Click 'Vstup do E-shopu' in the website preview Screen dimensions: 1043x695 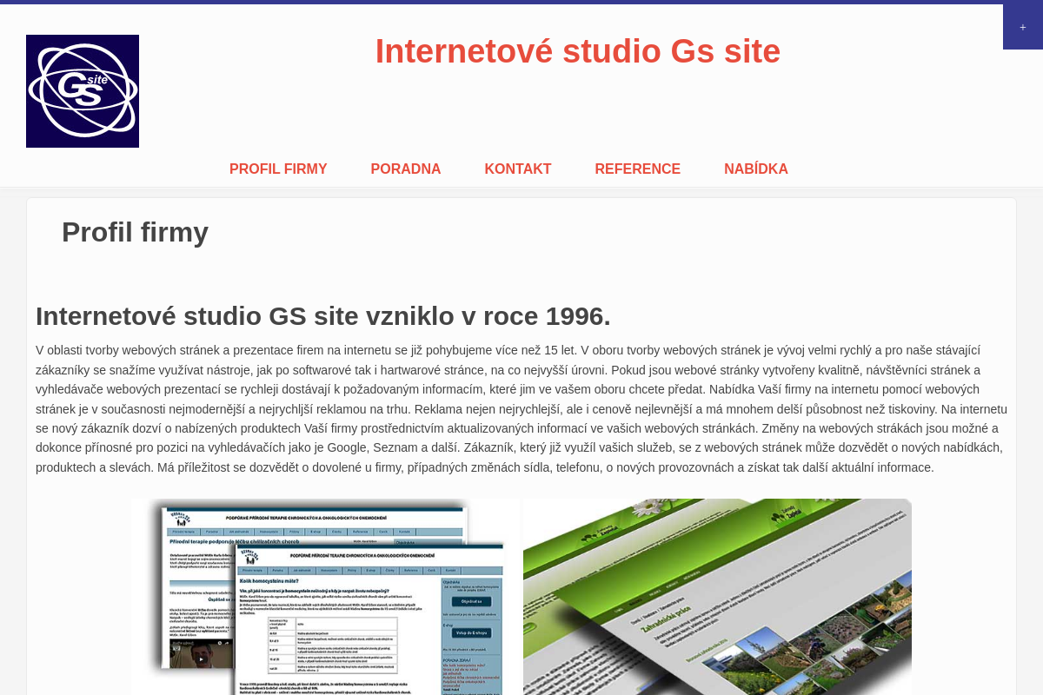[x=470, y=632]
